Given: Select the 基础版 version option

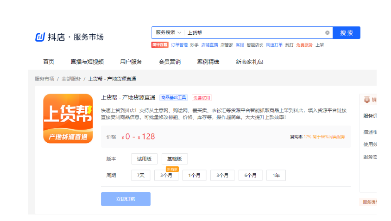Looking at the screenshot, I should [x=175, y=159].
